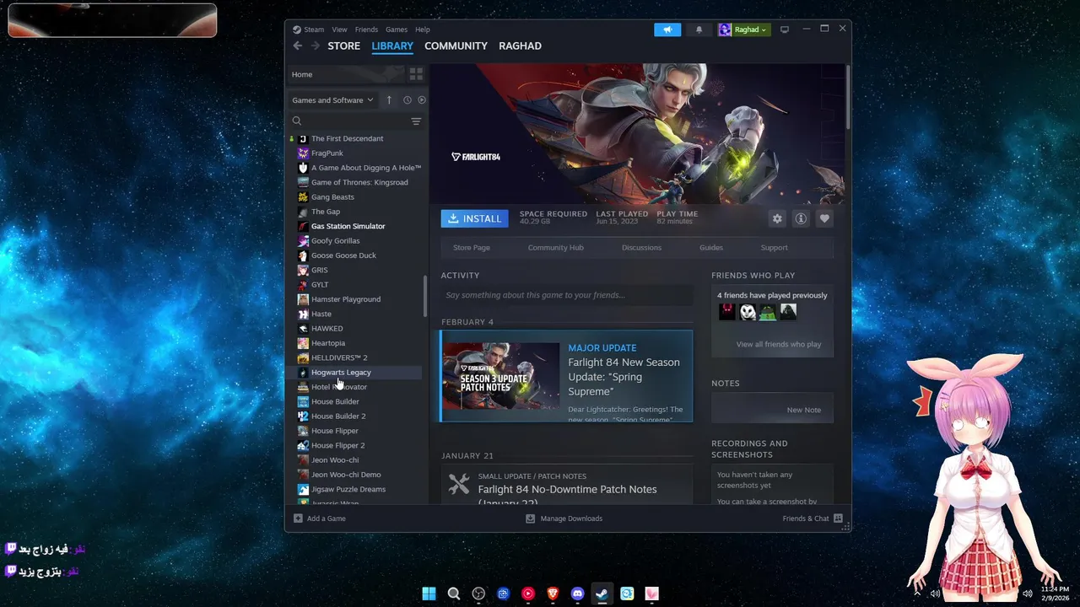Click New Note button
The height and width of the screenshot is (607, 1080).
point(803,410)
